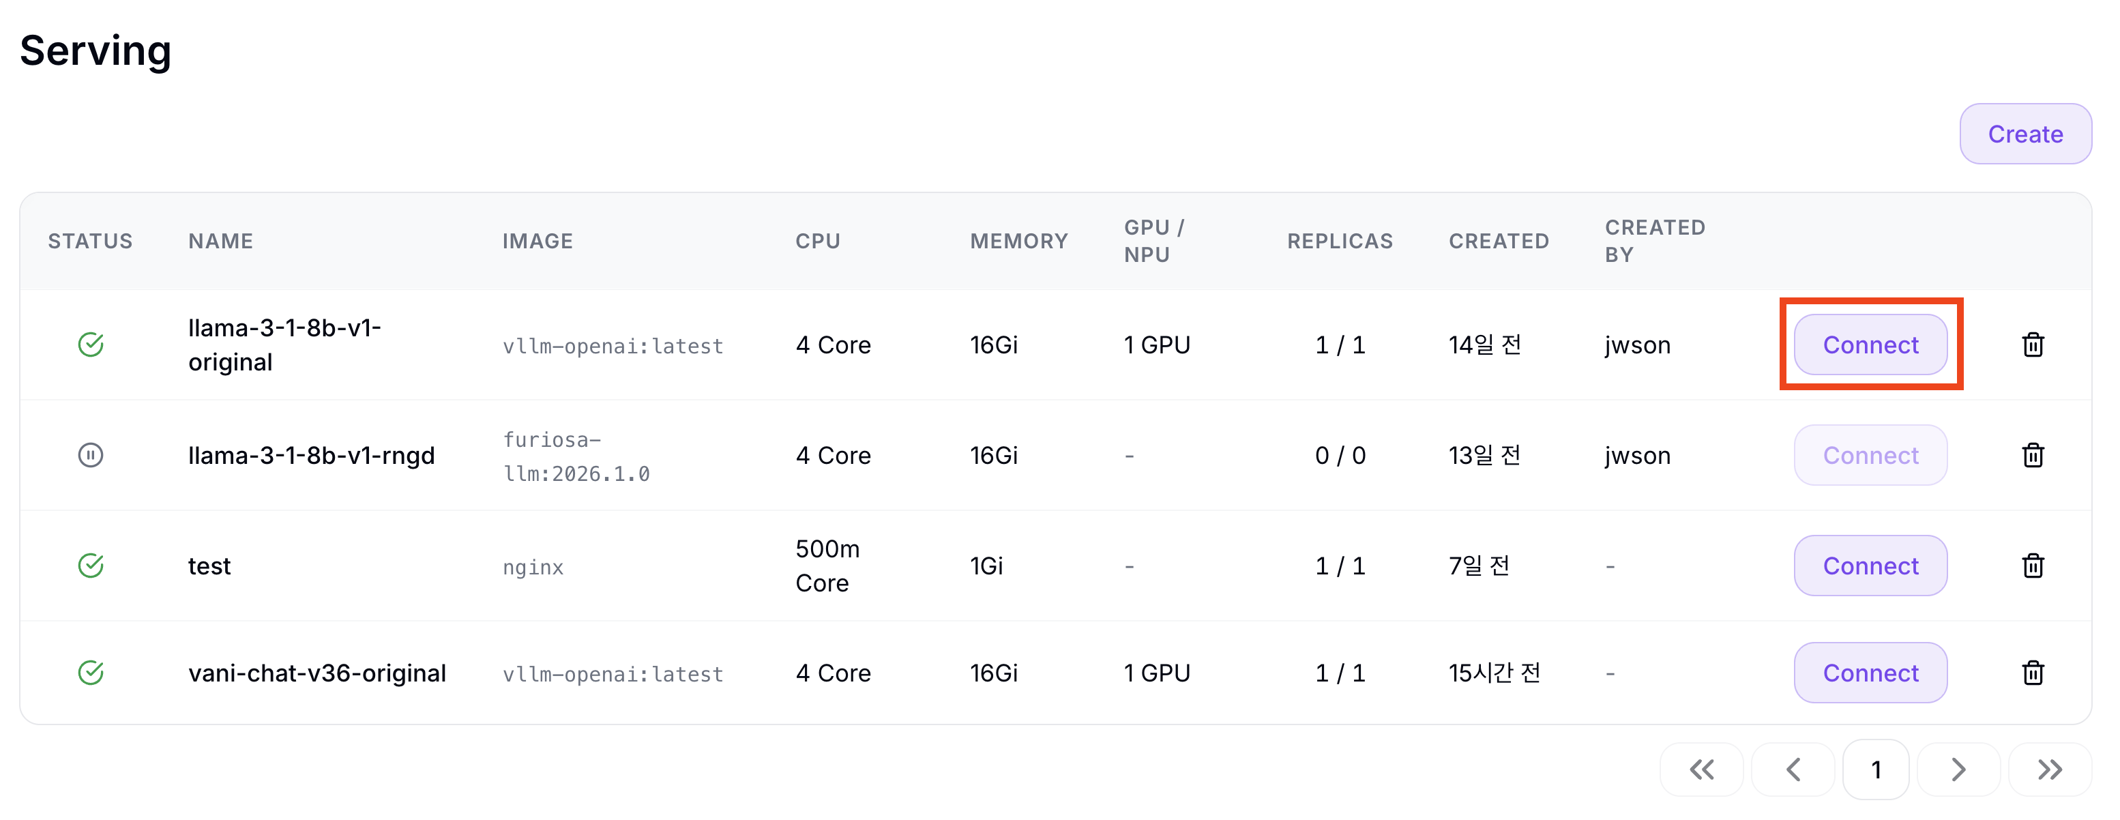Click trash icon for llama-3-1-8b-v1-rngd row
The height and width of the screenshot is (820, 2120).
click(2033, 454)
